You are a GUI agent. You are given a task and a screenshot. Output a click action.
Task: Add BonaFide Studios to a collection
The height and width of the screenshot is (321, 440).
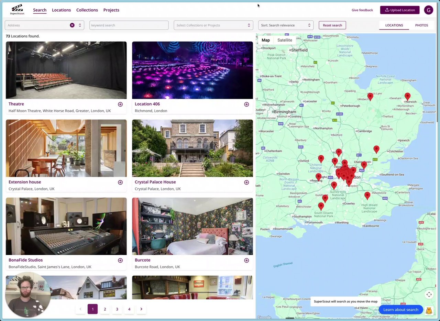tap(120, 260)
